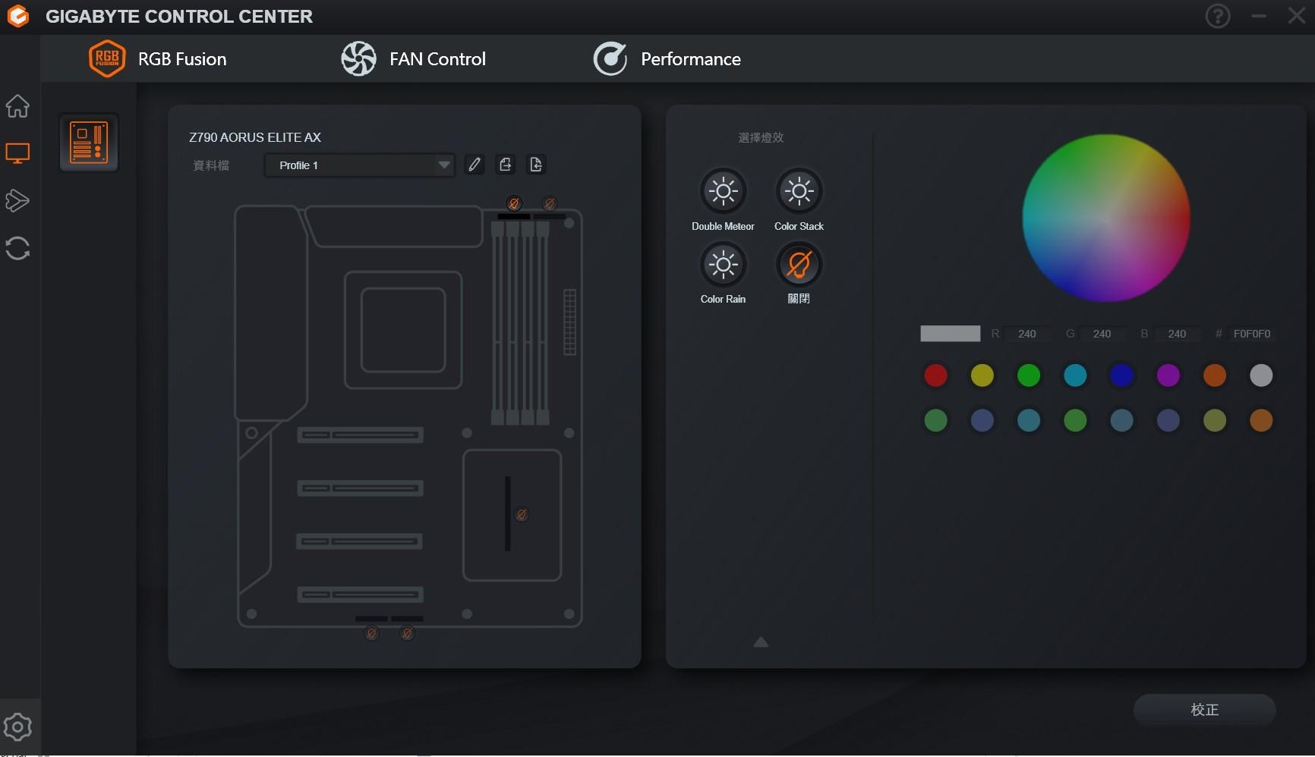This screenshot has height=757, width=1315.
Task: Choose the top-row orange swatch
Action: (1215, 375)
